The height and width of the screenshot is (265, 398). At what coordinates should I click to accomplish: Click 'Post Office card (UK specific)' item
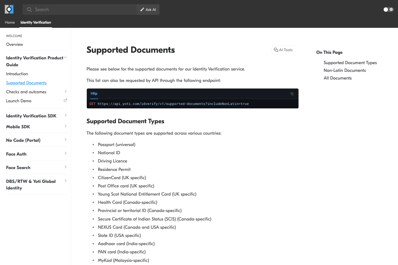point(126,186)
